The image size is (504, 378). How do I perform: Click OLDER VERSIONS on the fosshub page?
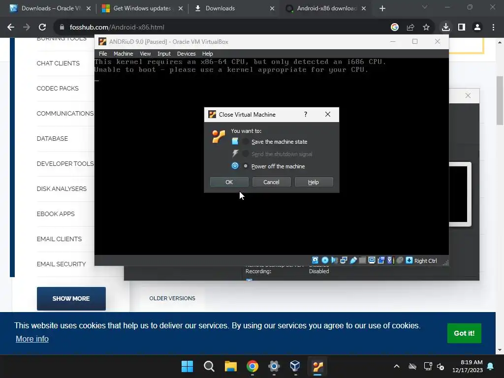(x=172, y=298)
